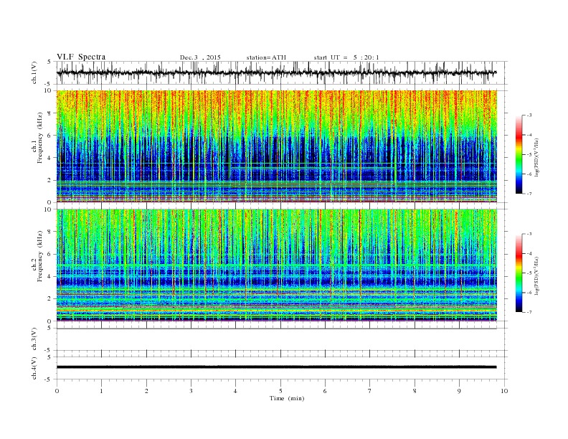
Task: Click the "ch.4(V)" axis label
Action: point(34,368)
